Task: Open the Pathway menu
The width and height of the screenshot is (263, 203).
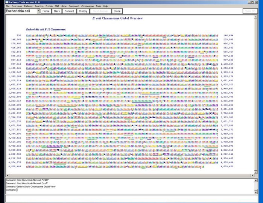Action: [28, 6]
